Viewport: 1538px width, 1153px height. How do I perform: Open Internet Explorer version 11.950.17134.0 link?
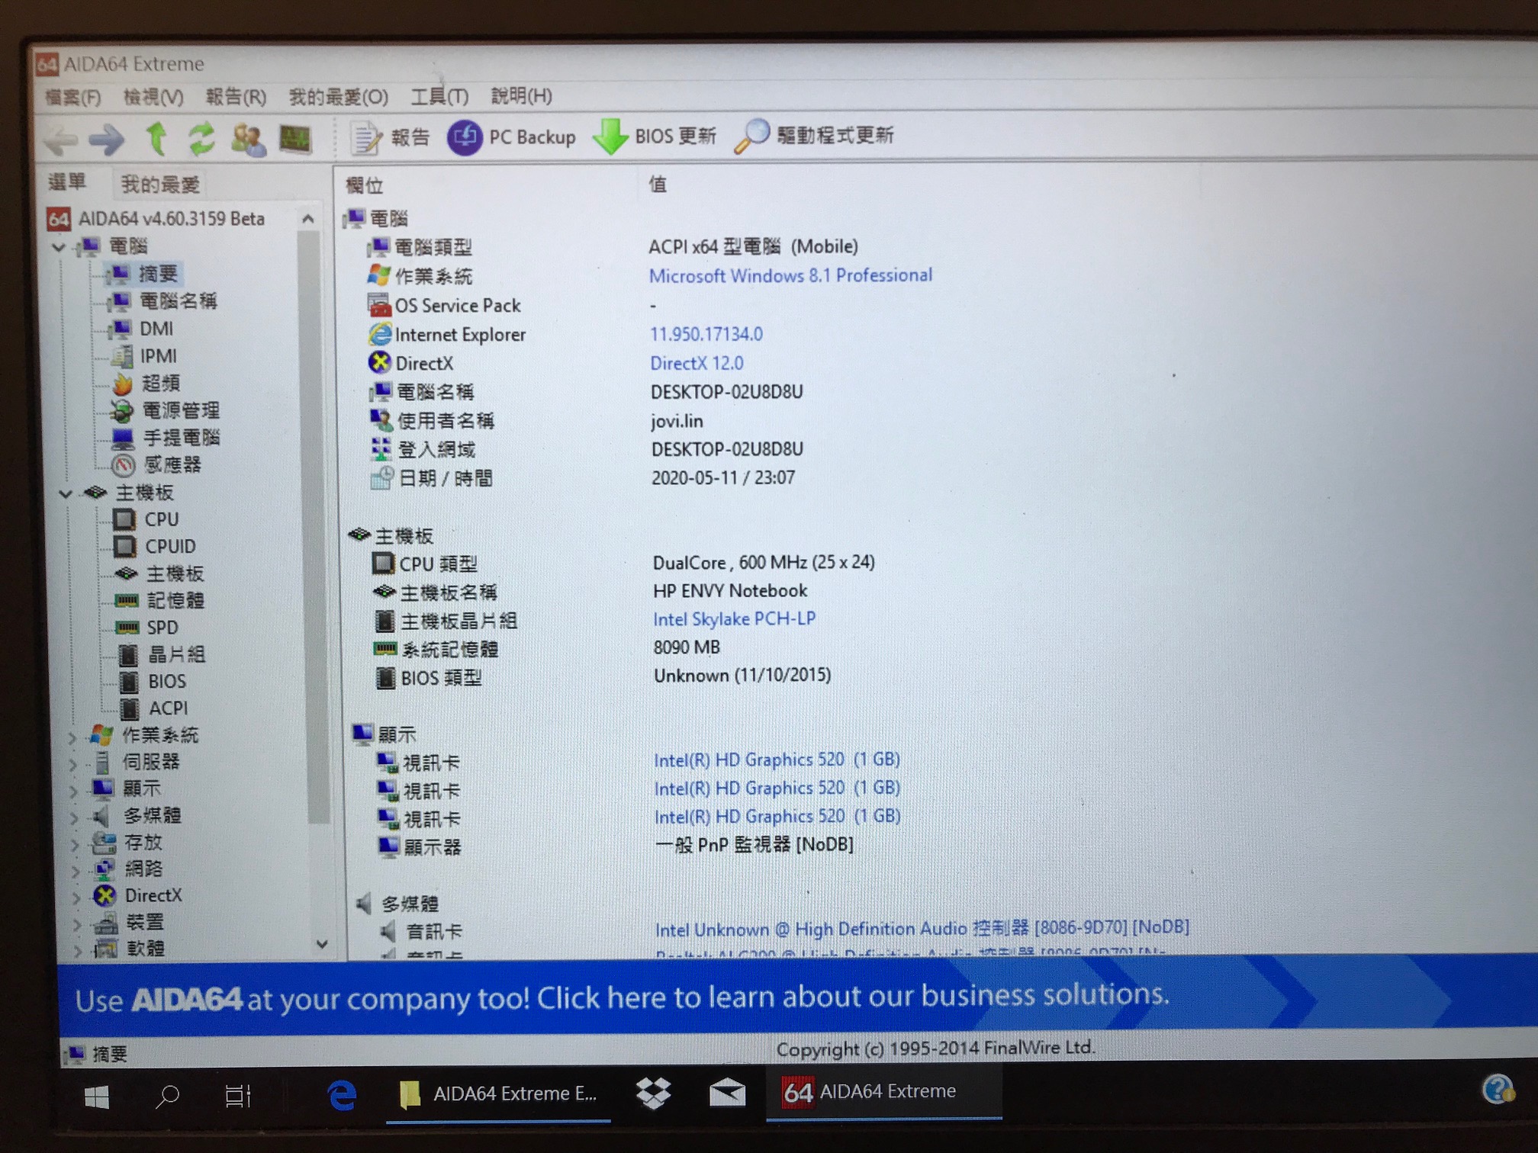pyautogui.click(x=706, y=334)
